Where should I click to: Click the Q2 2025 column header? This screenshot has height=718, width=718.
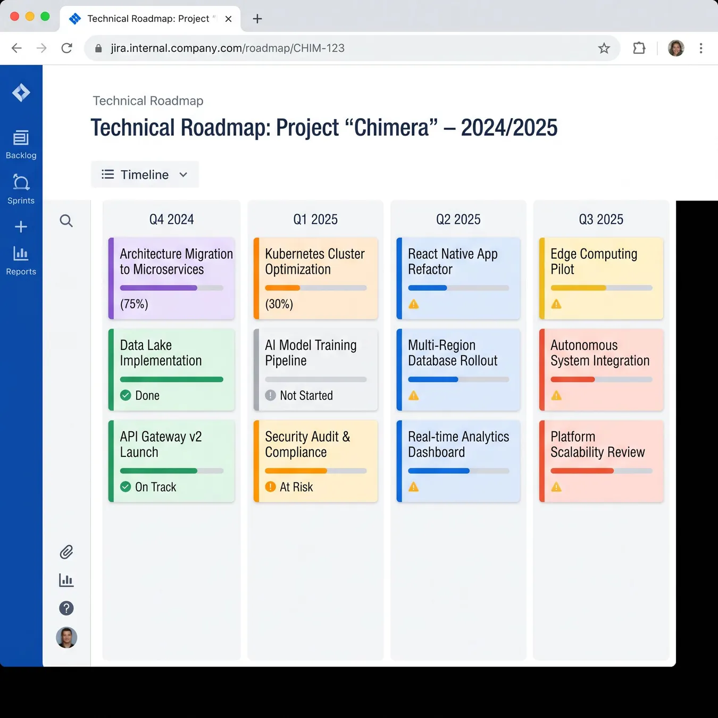coord(458,219)
